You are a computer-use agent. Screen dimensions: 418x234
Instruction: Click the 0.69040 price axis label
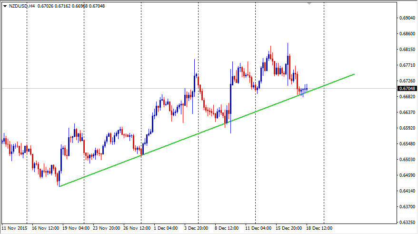(x=408, y=18)
